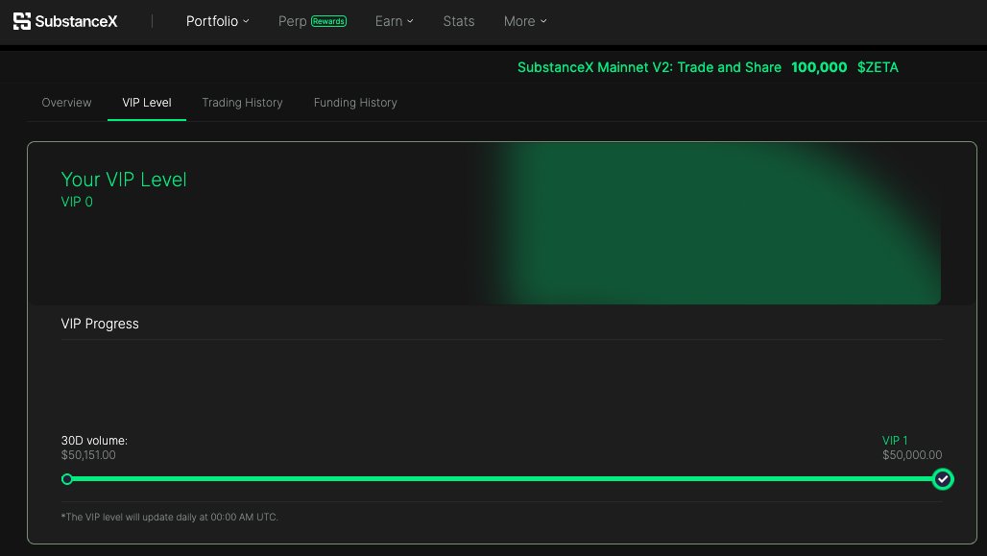
Task: Click the progress bar start circle marker
Action: [66, 479]
